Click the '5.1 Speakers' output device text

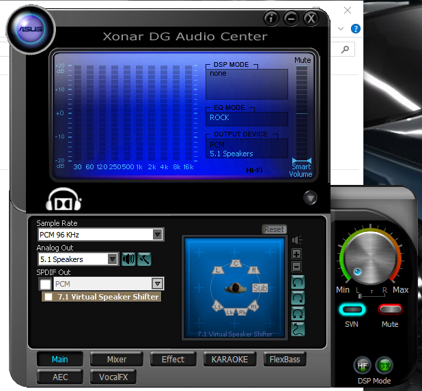click(231, 154)
